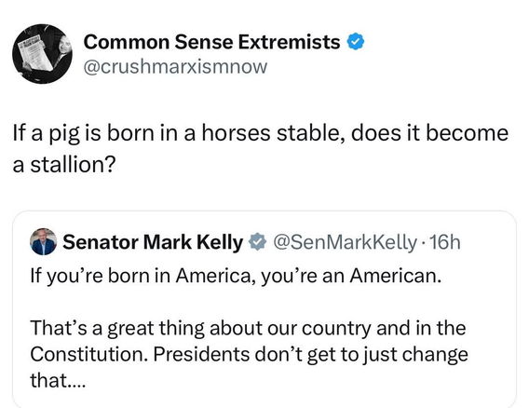Open Senator Mark Kelly's small profile picture
The image size is (529, 408).
[x=44, y=241]
